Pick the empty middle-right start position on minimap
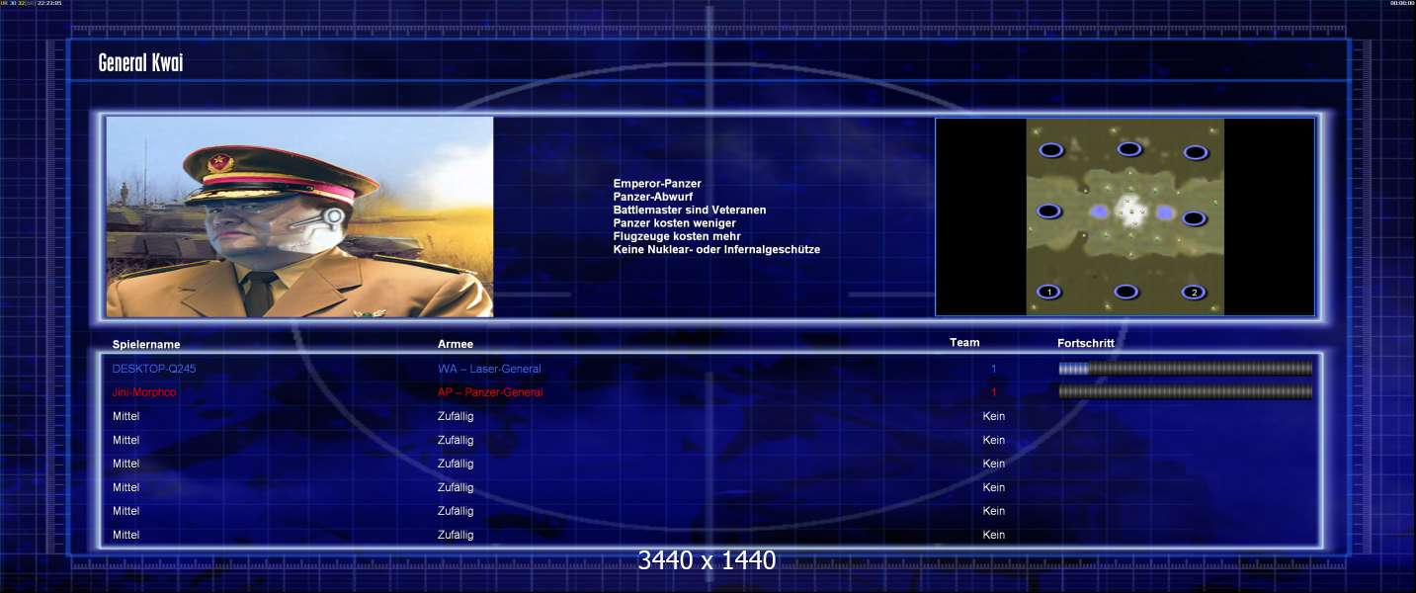This screenshot has height=593, width=1416. (1195, 217)
